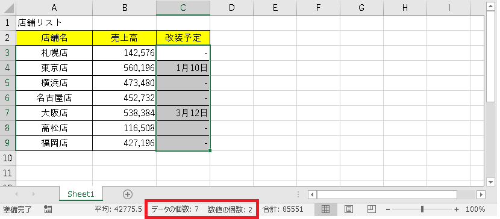Click 準備完了 status text
The height and width of the screenshot is (219, 500).
[17, 209]
